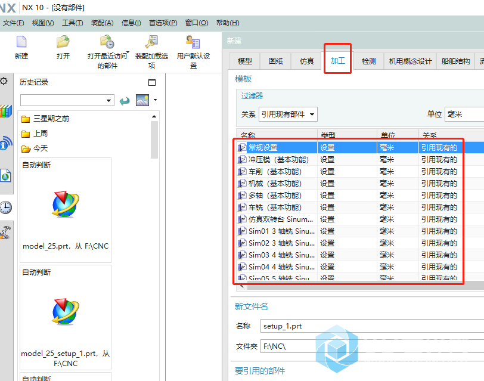The width and height of the screenshot is (484, 381).
Task: Click the Open (打开) folder icon
Action: click(x=63, y=42)
